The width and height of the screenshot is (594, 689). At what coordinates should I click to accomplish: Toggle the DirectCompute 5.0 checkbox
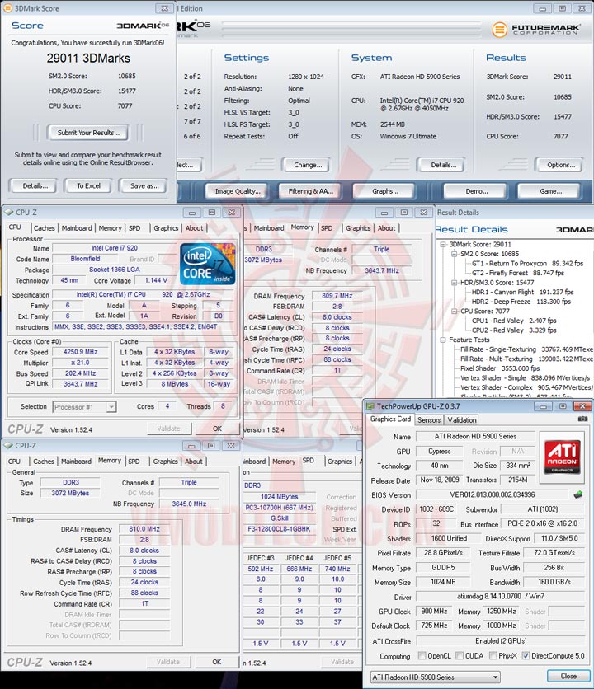click(x=526, y=655)
